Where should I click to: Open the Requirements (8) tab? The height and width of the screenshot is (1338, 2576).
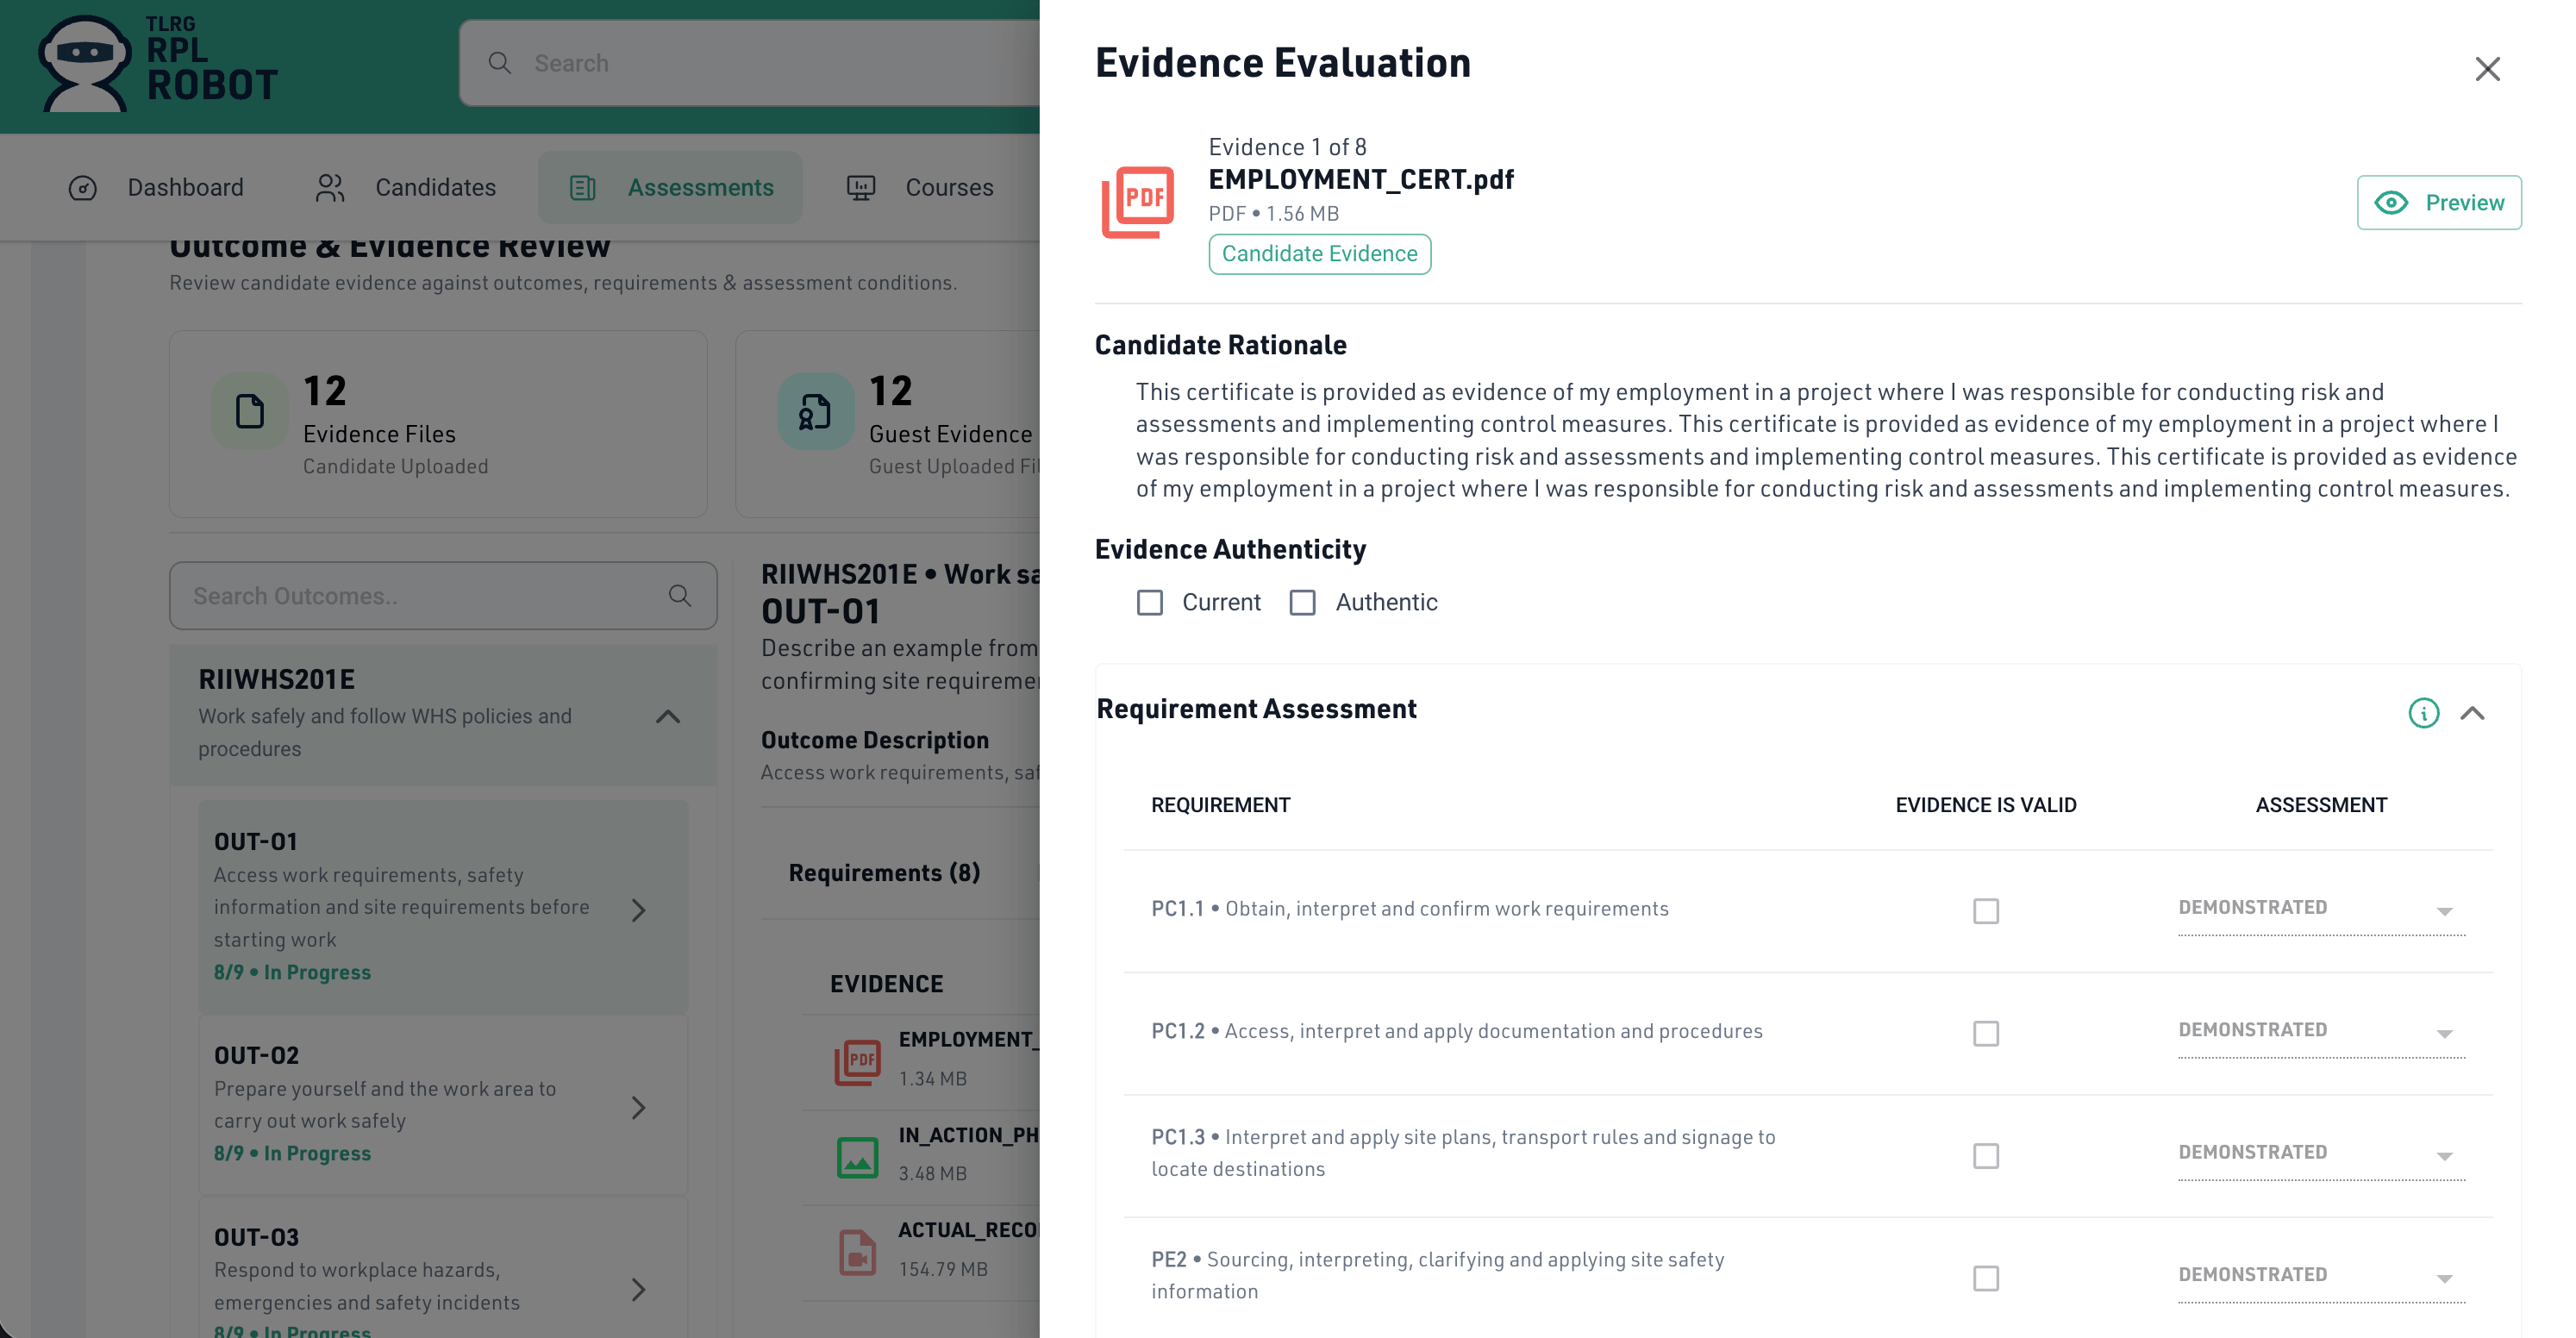(x=884, y=873)
